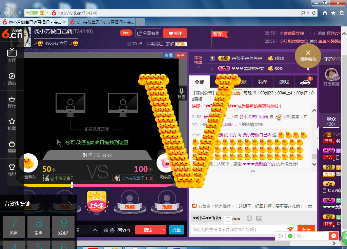Click the 发言 send message button
Viewport: 347px width, 249px height.
(306, 230)
